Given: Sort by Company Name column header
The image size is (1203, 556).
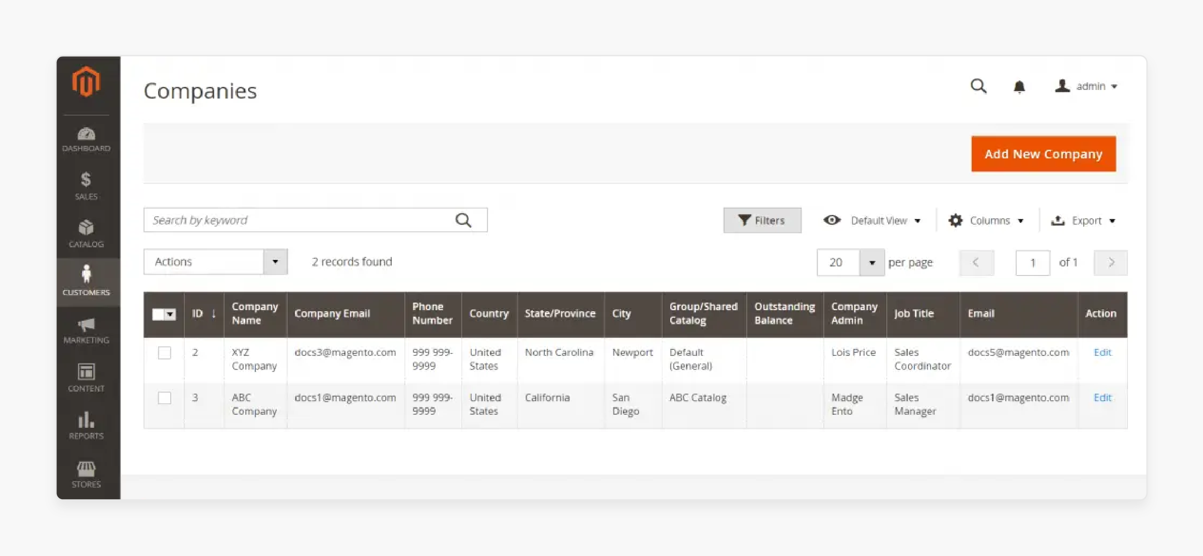Looking at the screenshot, I should pos(255,314).
